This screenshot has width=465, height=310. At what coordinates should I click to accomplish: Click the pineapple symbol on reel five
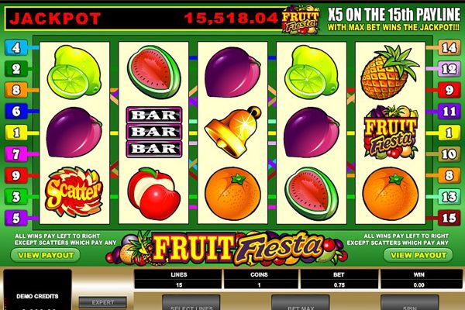pos(390,72)
